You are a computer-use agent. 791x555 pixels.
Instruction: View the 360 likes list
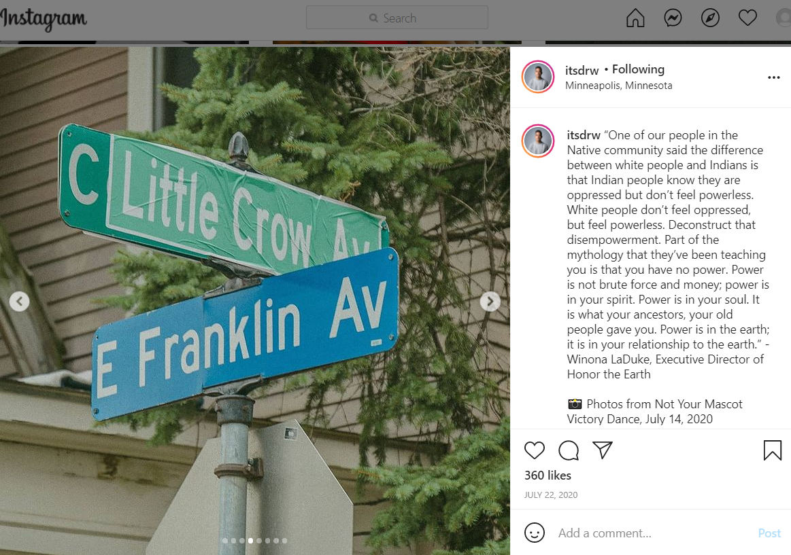point(548,476)
